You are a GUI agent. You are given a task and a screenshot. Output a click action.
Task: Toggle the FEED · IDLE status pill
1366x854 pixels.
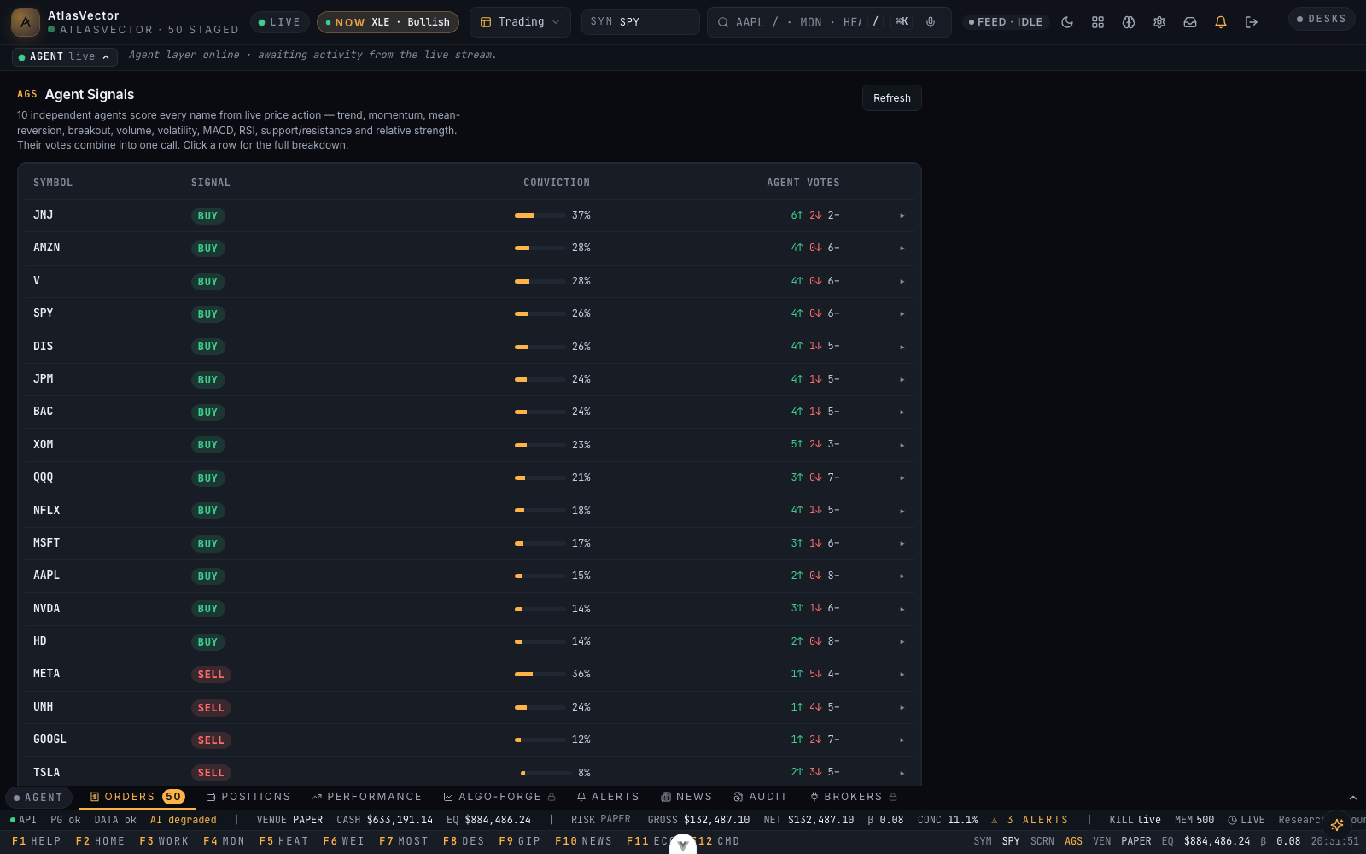[1006, 22]
